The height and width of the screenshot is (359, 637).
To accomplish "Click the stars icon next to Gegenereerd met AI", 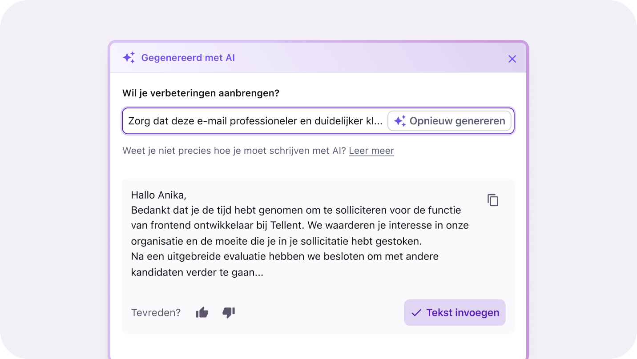I will coord(128,57).
